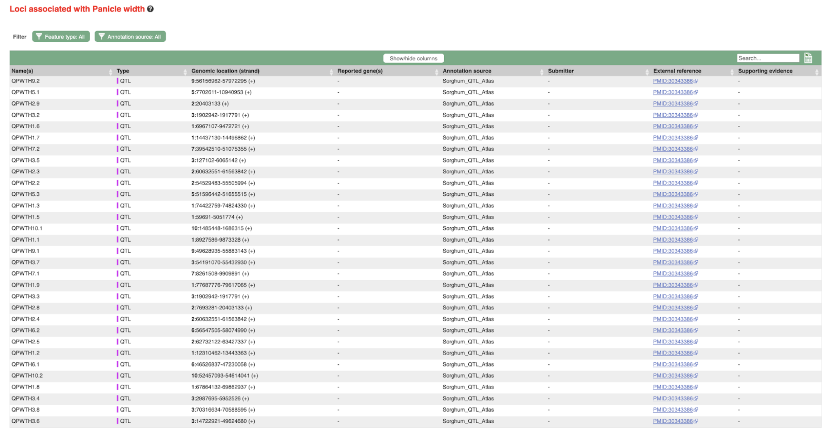The height and width of the screenshot is (436, 828).
Task: Open the PMID link for QPWTH3.6
Action: point(672,421)
